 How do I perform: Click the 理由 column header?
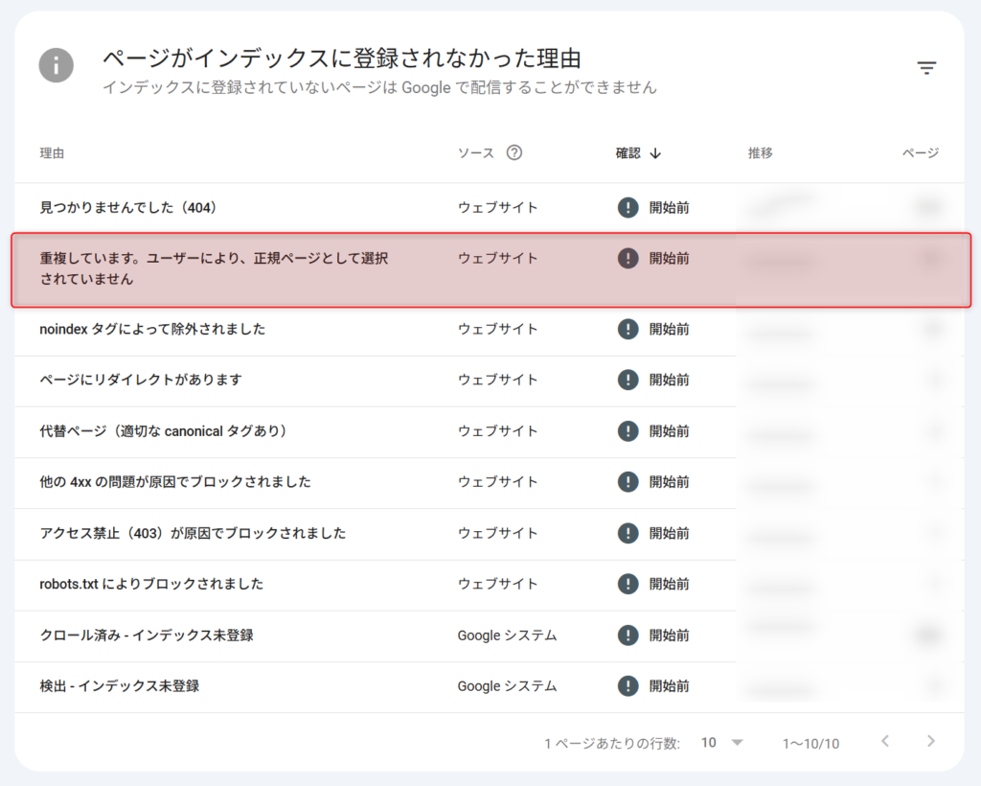point(52,151)
